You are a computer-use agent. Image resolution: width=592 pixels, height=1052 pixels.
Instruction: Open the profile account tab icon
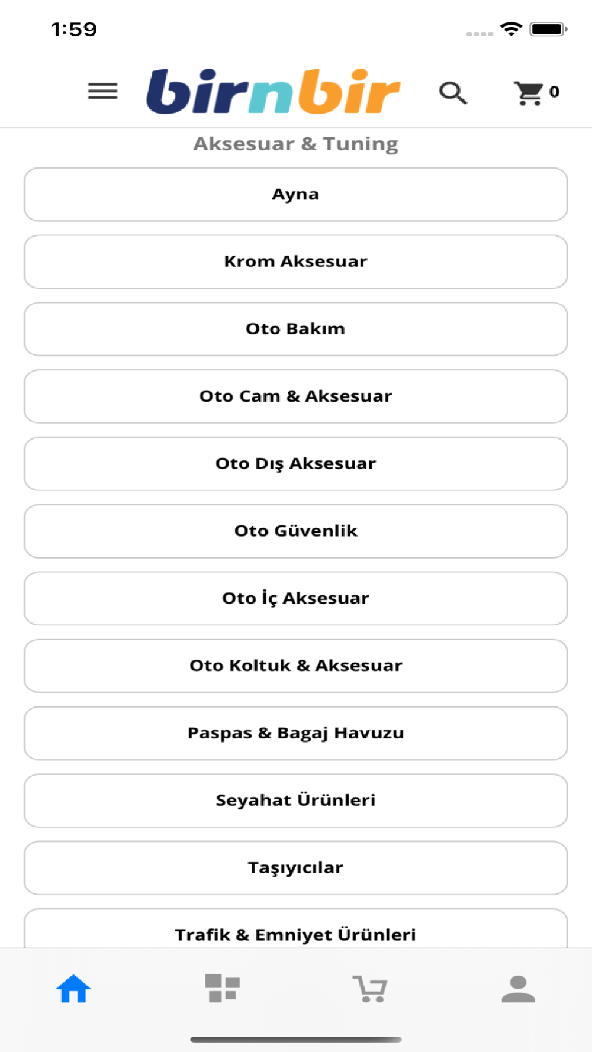[x=518, y=989]
